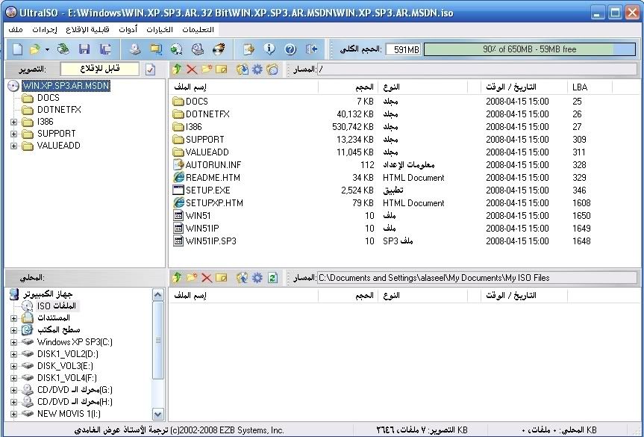Click the Open CD/DVD icon with green arrow
Viewport: 644px width, 437px height.
[x=63, y=49]
